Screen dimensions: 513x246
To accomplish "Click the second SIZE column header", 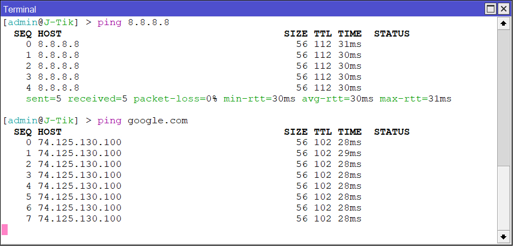I will pyautogui.click(x=296, y=132).
